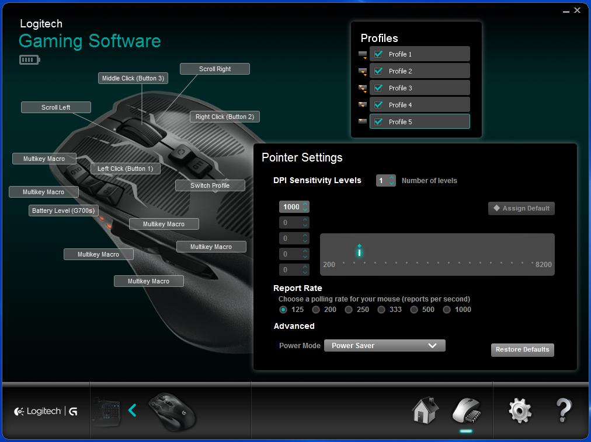Screen dimensions: 591x442
Task: Open the Home screen icon
Action: coord(425,410)
